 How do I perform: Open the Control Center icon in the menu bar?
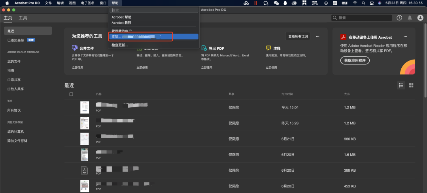coord(371,3)
